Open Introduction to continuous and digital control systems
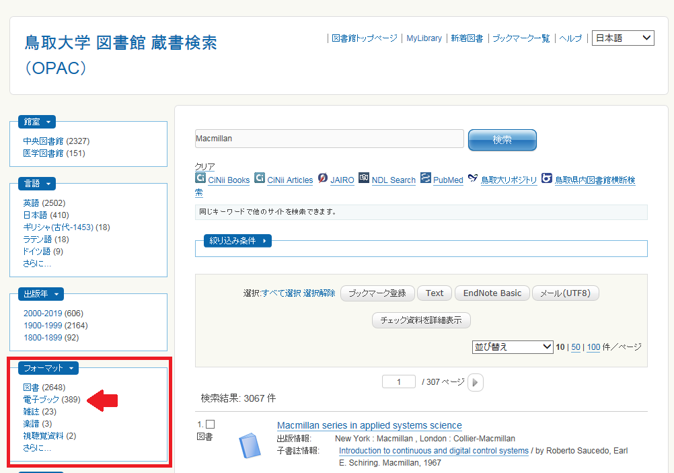 tap(434, 451)
